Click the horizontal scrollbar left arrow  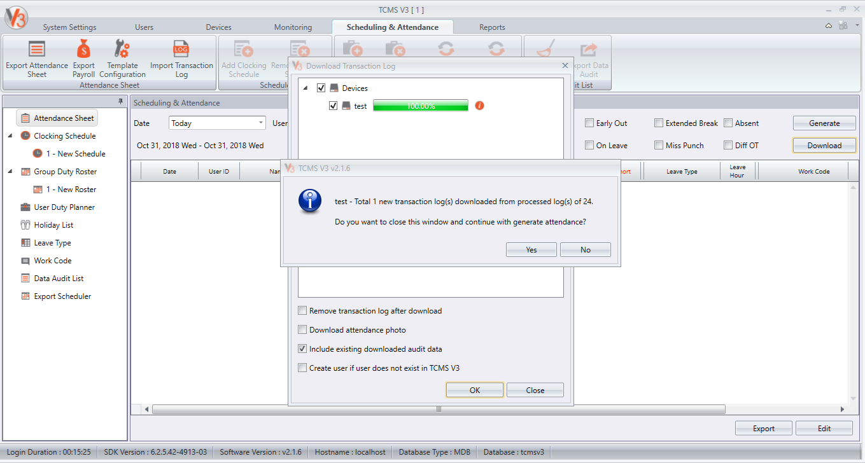pyautogui.click(x=146, y=410)
